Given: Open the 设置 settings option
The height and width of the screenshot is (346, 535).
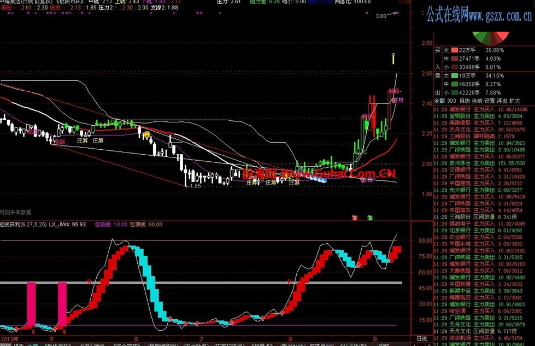Looking at the screenshot, I should pos(490,101).
